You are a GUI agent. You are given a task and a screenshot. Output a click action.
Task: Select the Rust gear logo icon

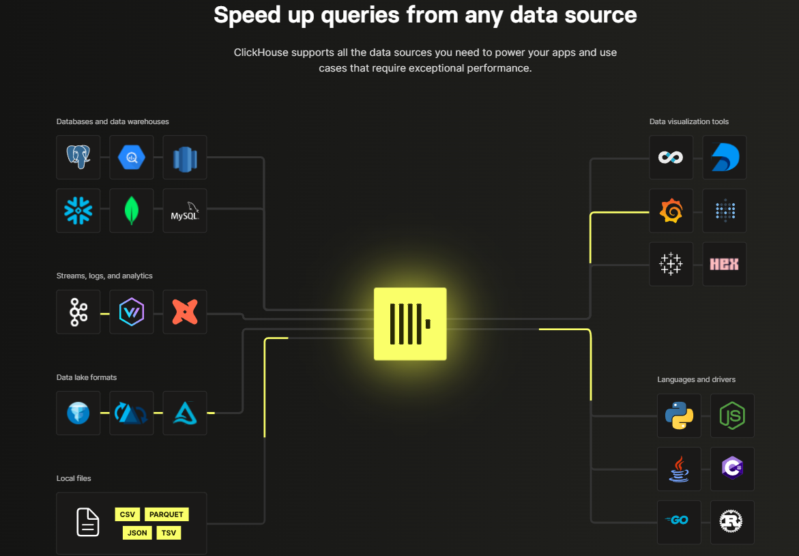pyautogui.click(x=732, y=522)
